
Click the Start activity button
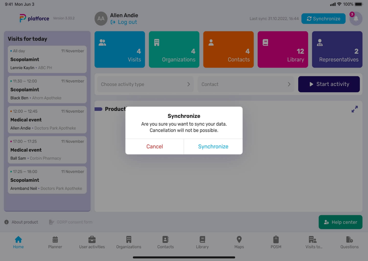point(329,84)
